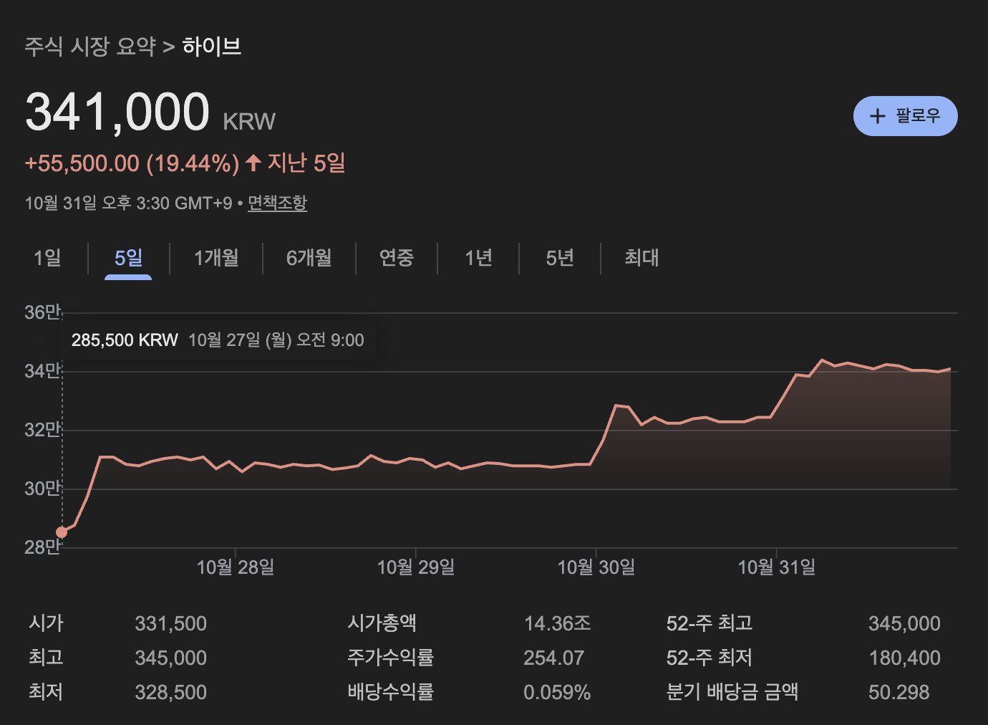Switch to the 6개월 range tab
This screenshot has height=725, width=988.
tap(309, 258)
